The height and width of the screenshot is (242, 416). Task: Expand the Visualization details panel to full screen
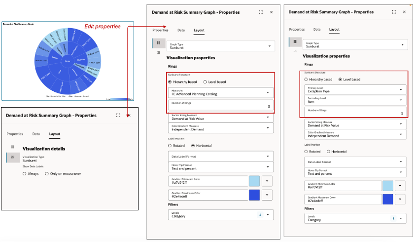[x=118, y=115]
